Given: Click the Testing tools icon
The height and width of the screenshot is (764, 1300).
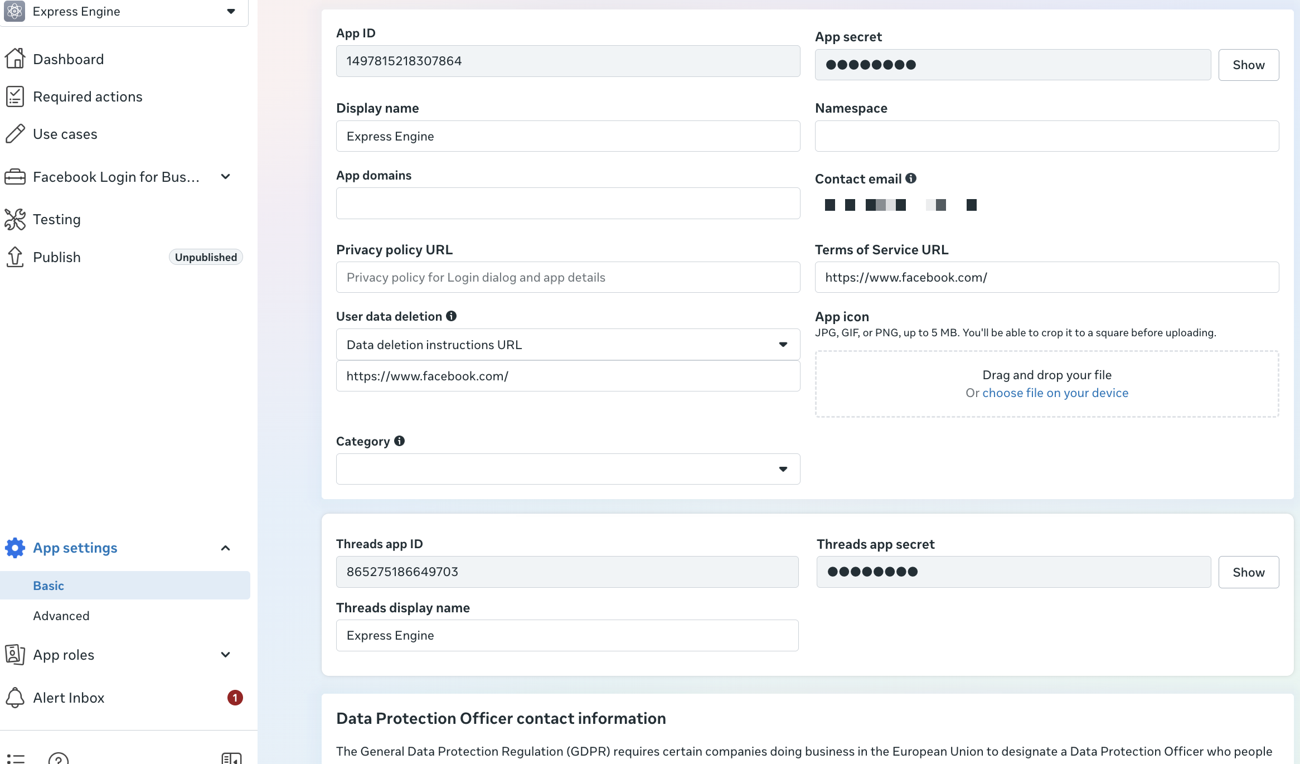Looking at the screenshot, I should click(15, 219).
